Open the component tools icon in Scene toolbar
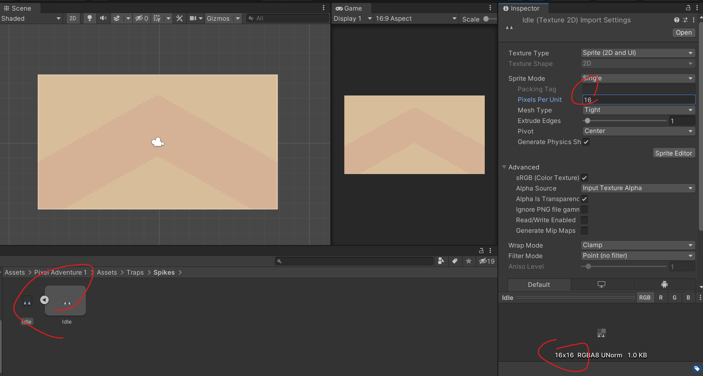 179,18
